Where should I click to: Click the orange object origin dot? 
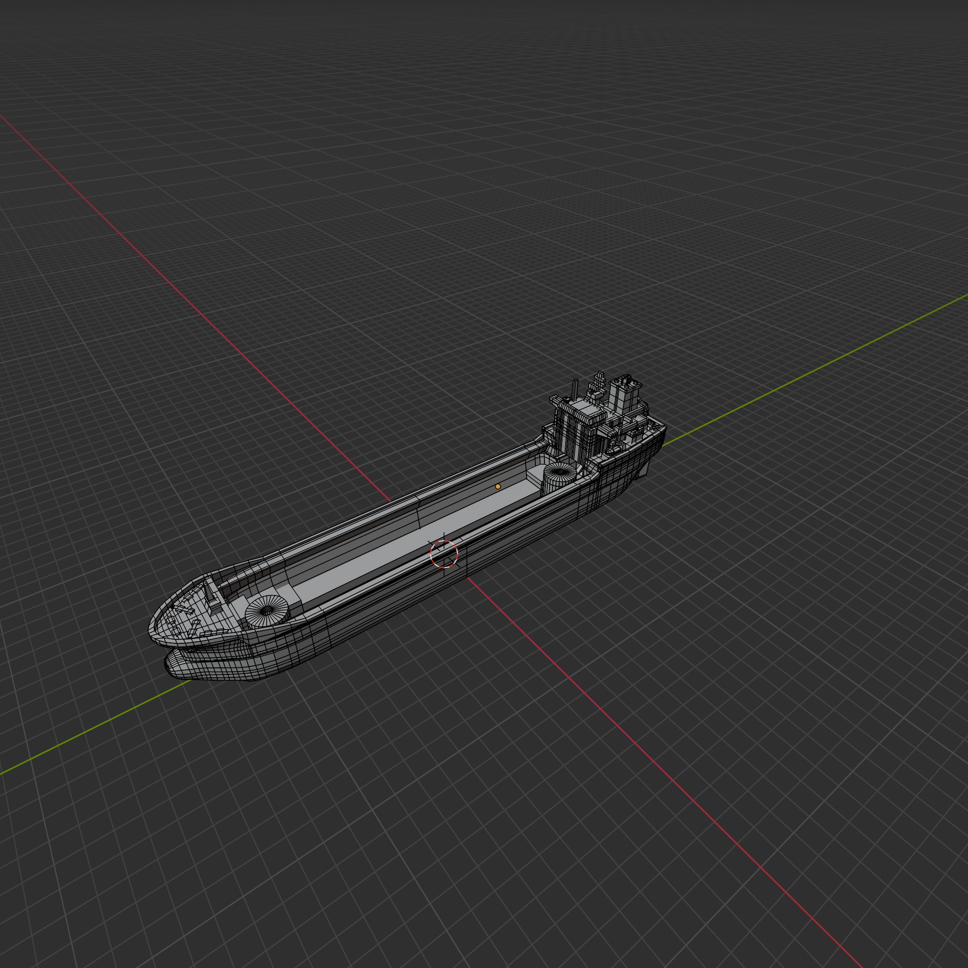[498, 486]
